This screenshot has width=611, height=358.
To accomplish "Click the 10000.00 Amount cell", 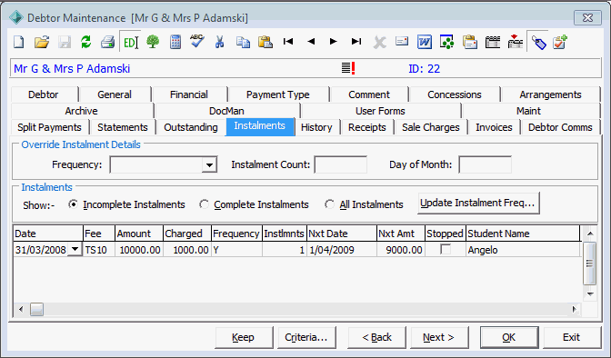I will [139, 250].
